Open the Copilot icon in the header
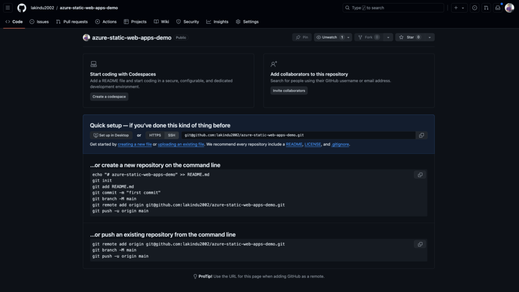This screenshot has height=292, width=519. [x=473, y=8]
